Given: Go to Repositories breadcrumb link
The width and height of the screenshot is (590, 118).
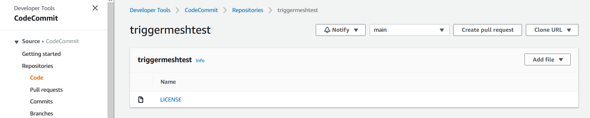Looking at the screenshot, I should click(x=248, y=10).
